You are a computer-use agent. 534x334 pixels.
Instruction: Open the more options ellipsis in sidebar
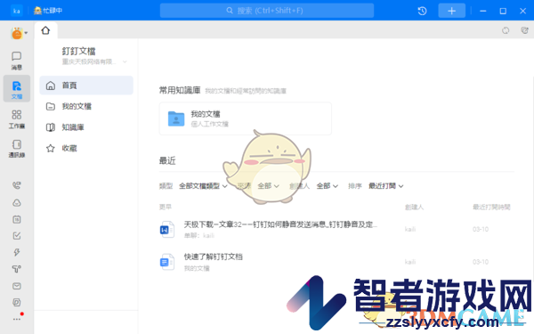tap(16, 320)
